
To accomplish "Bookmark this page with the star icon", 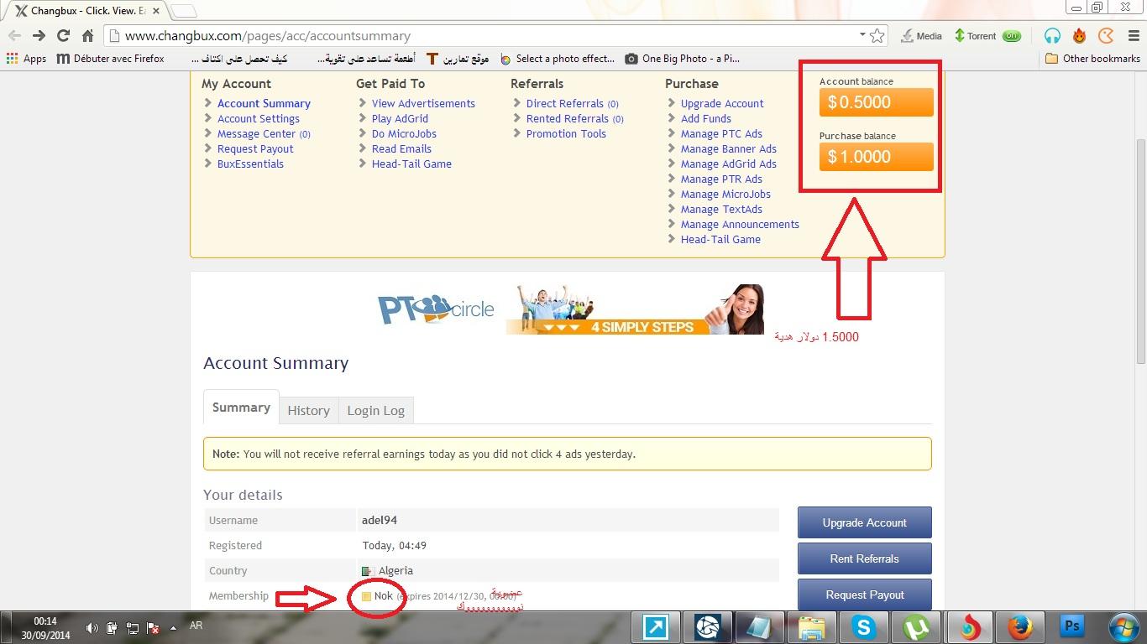I will 877,36.
